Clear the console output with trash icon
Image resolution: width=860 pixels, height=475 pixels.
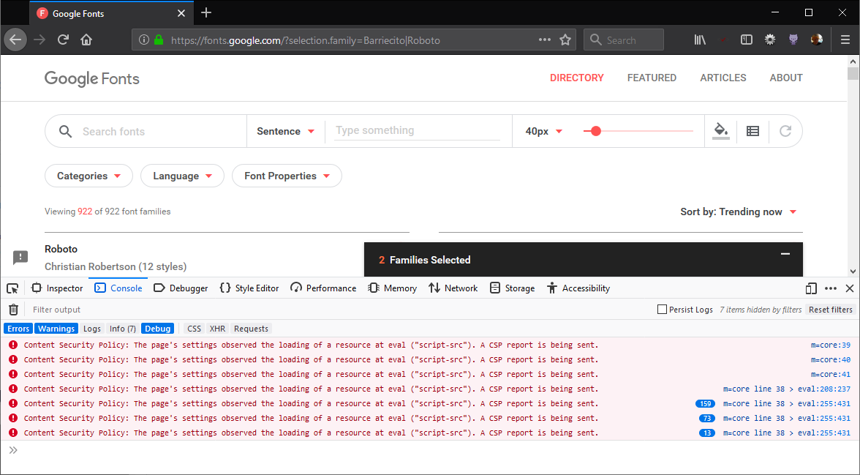click(12, 309)
